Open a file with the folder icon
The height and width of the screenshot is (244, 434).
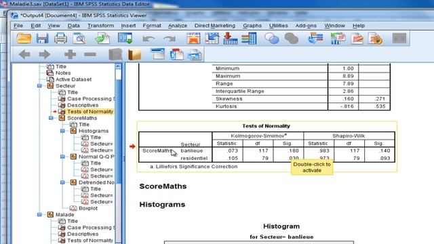click(24, 38)
